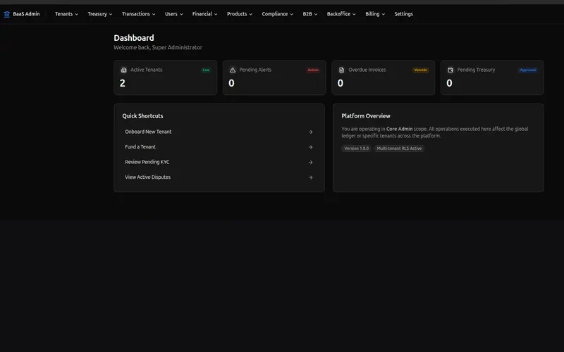The height and width of the screenshot is (352, 564).
Task: Expand the Users menu
Action: coord(173,14)
